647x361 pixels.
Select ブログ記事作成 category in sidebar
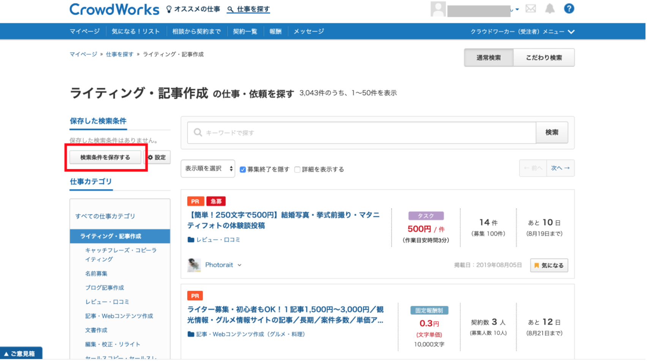point(104,288)
